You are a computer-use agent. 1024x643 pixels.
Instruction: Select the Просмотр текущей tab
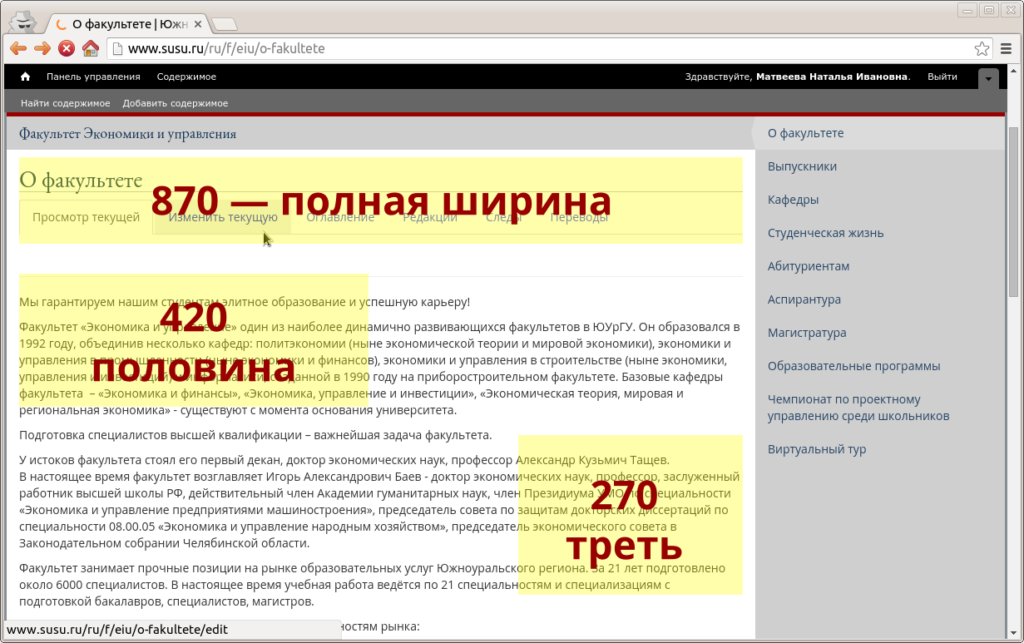tap(86, 217)
